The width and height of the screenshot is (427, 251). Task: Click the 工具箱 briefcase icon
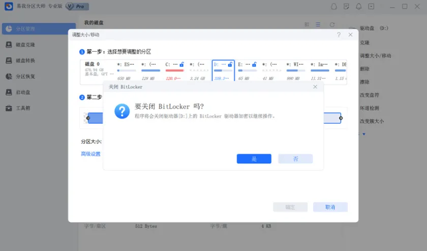[9, 108]
